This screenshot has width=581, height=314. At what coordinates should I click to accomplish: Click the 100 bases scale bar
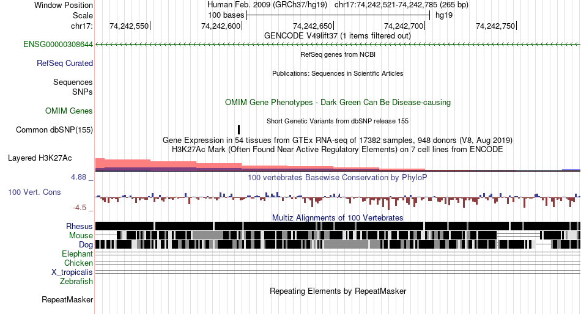[x=338, y=15]
